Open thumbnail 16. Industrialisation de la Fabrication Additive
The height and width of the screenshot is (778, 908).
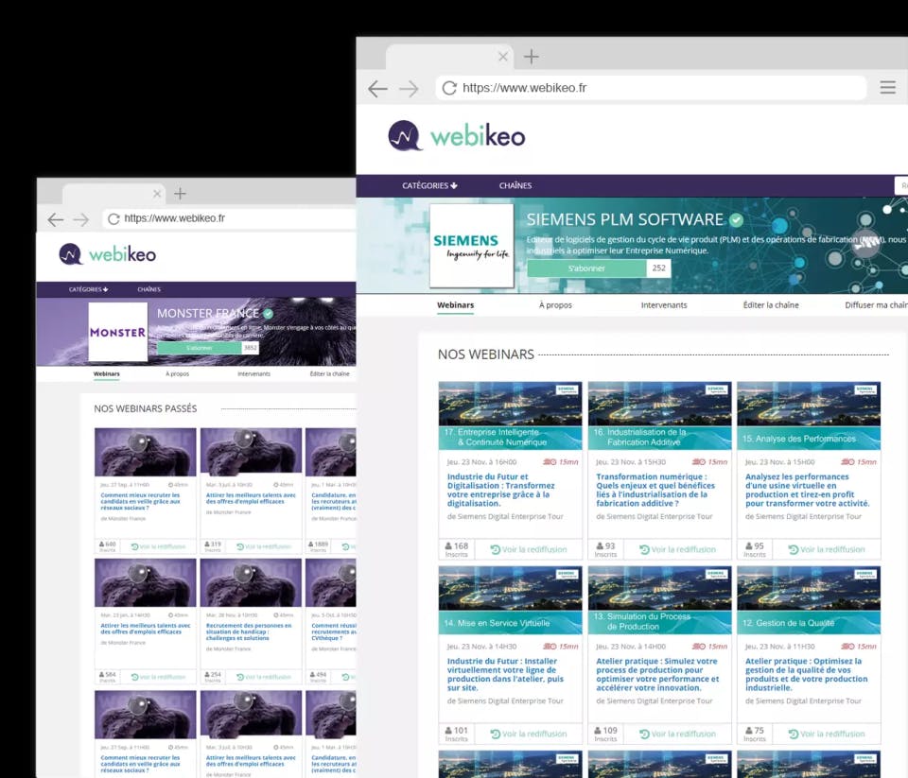(659, 416)
